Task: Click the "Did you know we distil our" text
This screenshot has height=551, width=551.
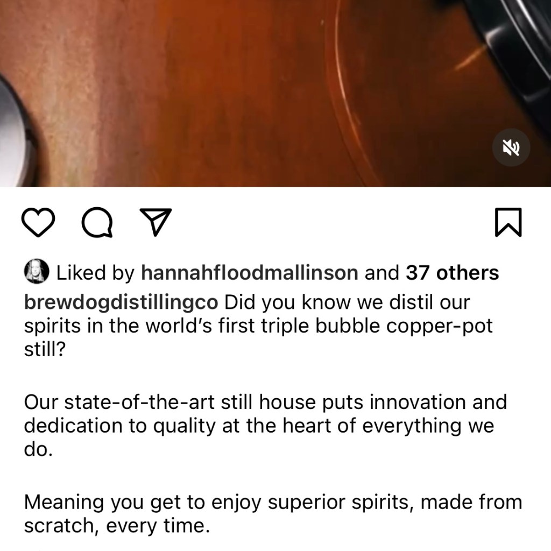Action: point(347,302)
